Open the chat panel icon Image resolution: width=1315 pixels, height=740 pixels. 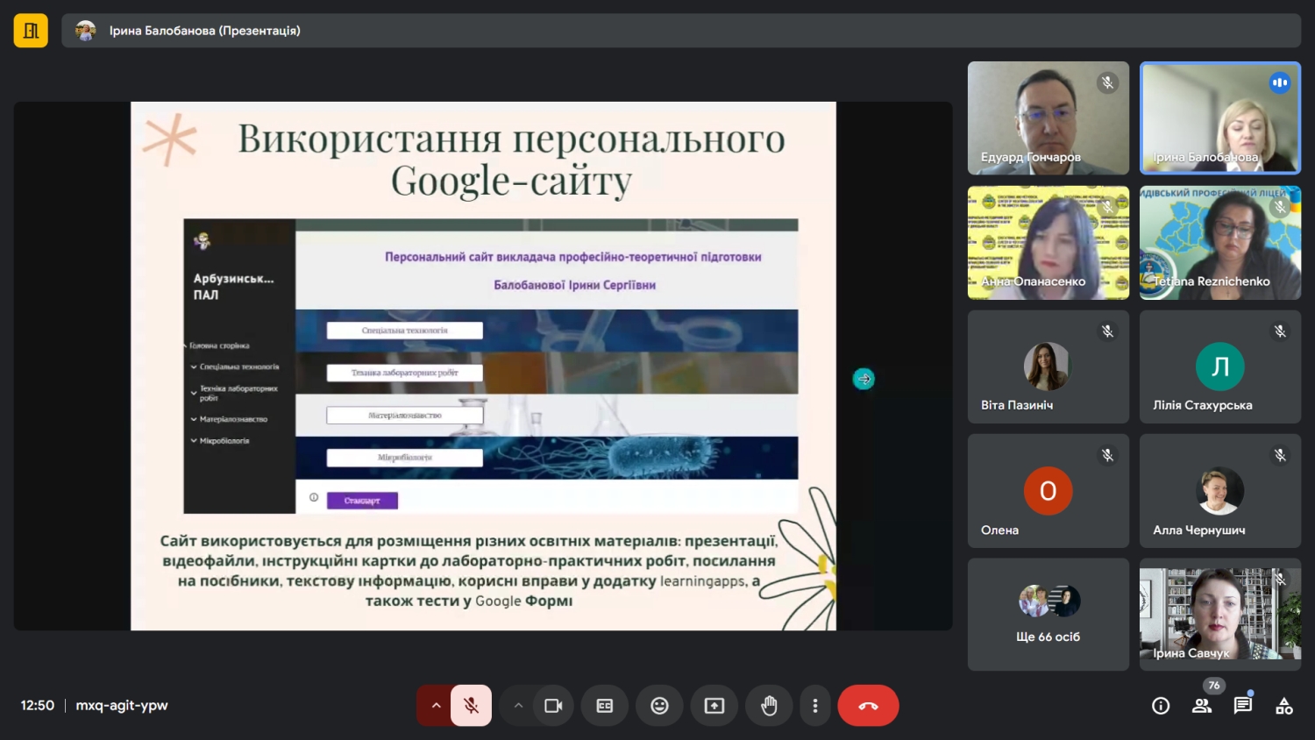[x=1243, y=706]
